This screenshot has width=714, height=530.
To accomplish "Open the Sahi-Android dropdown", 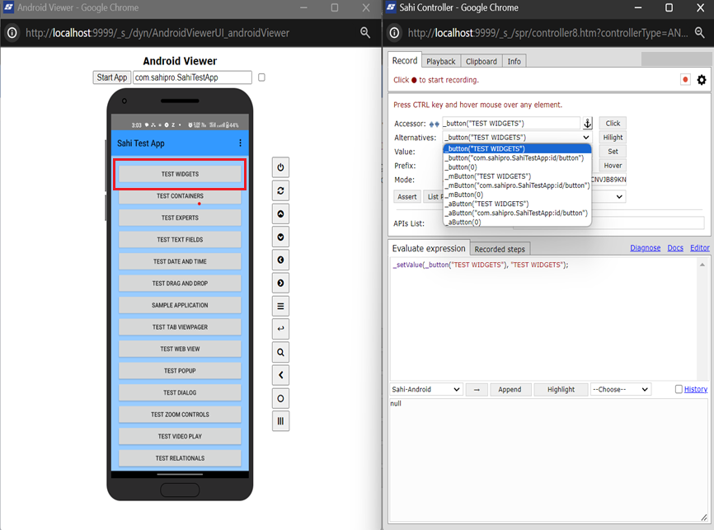I will 425,389.
